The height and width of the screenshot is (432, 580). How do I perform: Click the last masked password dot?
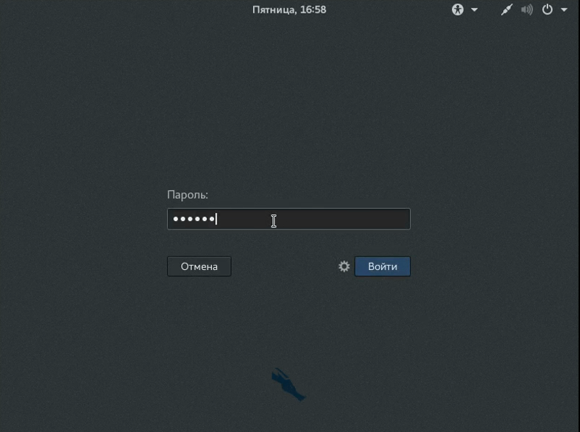pos(211,220)
